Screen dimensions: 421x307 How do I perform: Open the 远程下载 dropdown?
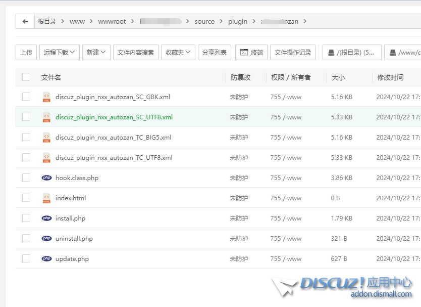59,52
